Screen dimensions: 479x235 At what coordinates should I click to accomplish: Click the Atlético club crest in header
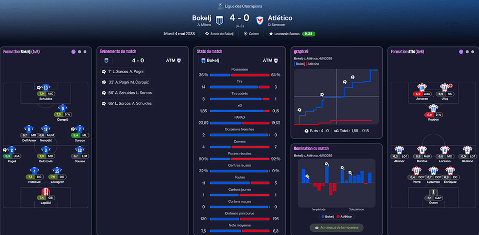(x=260, y=20)
